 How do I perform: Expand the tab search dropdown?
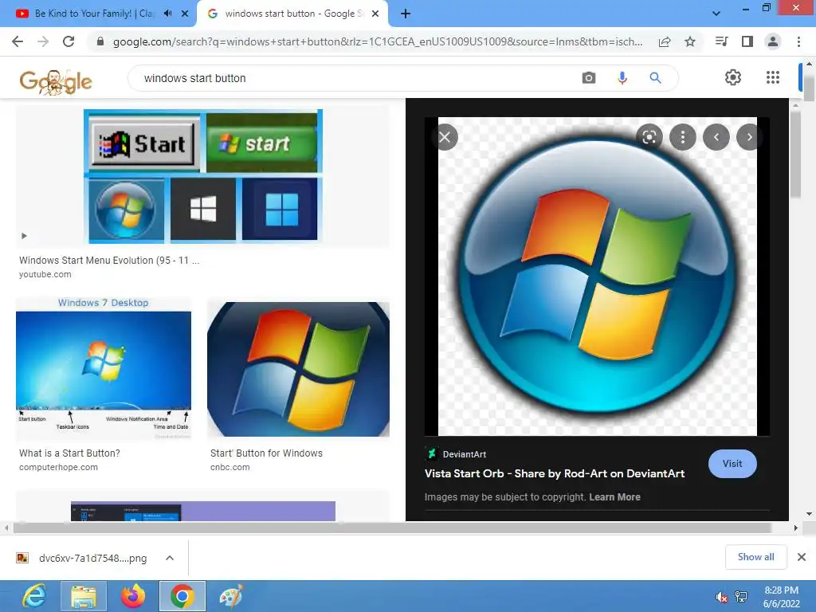[x=716, y=14]
